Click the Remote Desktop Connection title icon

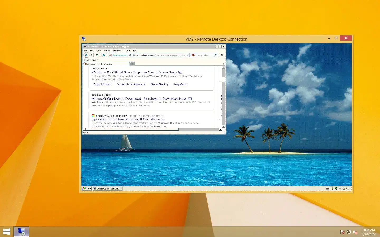coord(84,39)
